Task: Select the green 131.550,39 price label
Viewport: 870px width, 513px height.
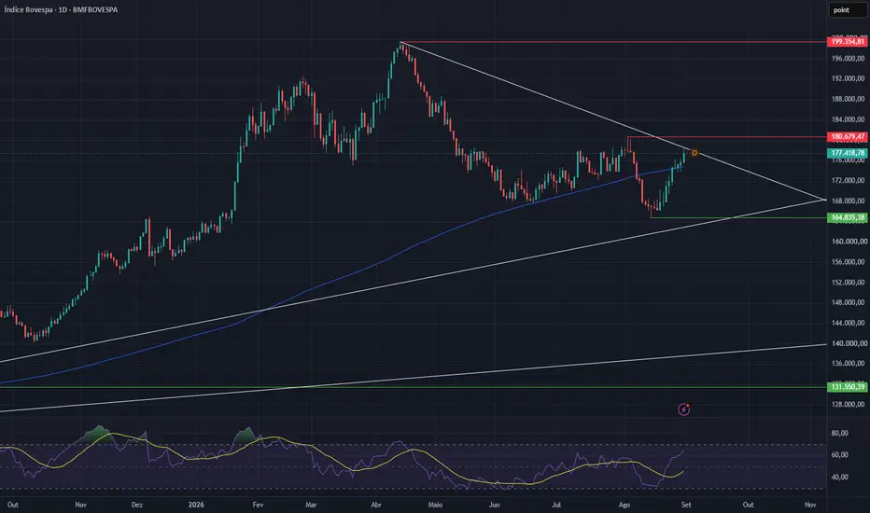Action: [x=848, y=386]
